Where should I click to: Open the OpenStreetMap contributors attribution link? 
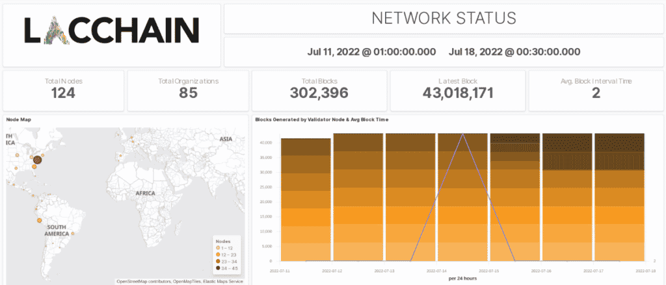pyautogui.click(x=144, y=281)
